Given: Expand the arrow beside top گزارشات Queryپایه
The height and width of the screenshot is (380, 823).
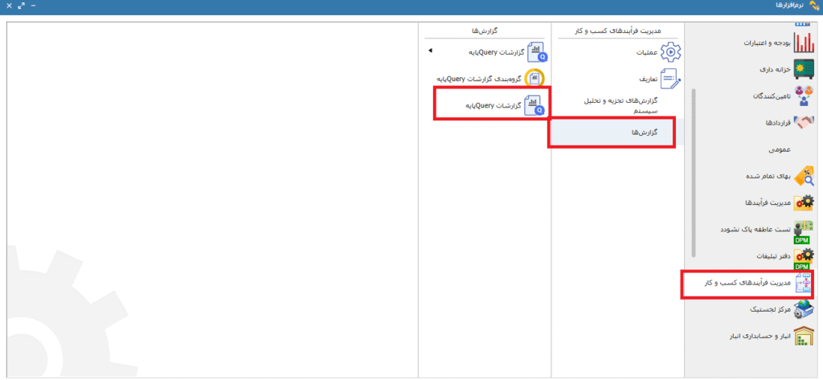Looking at the screenshot, I should point(430,51).
